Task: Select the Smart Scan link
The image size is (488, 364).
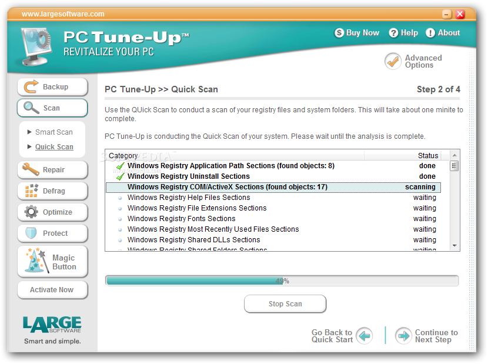Action: tap(54, 132)
